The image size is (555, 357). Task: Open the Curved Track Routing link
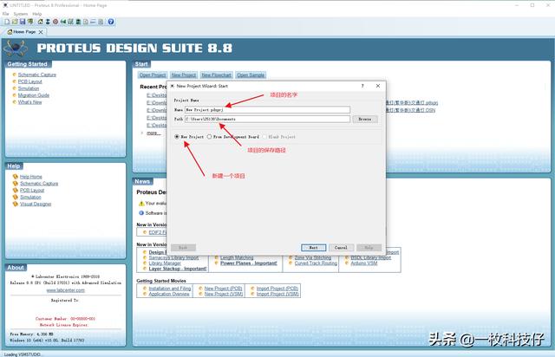316,263
